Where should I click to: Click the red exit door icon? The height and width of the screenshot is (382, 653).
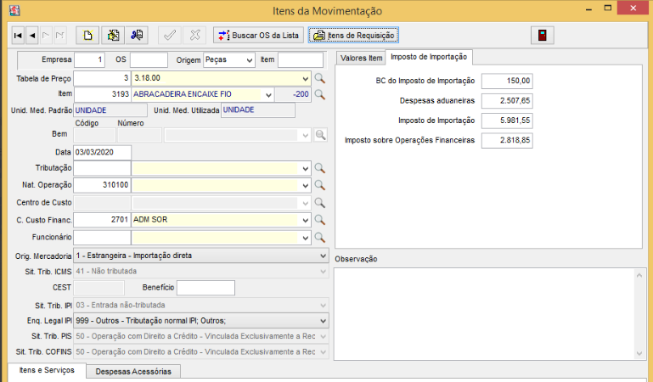pos(540,36)
